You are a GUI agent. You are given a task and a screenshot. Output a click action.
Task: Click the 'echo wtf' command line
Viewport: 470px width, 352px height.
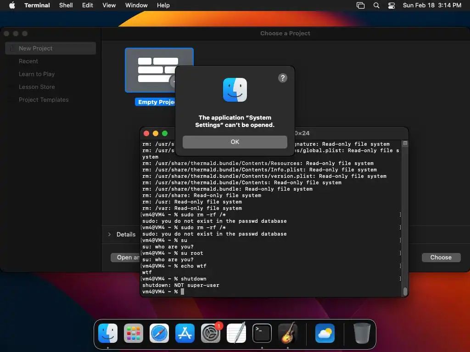click(x=174, y=266)
